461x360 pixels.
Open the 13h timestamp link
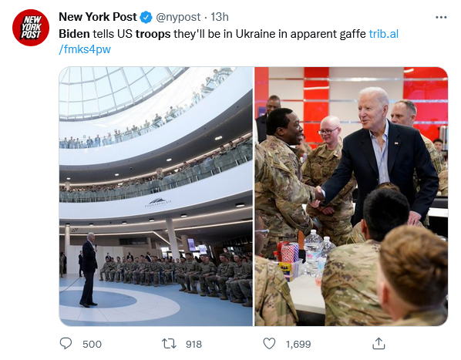[220, 17]
